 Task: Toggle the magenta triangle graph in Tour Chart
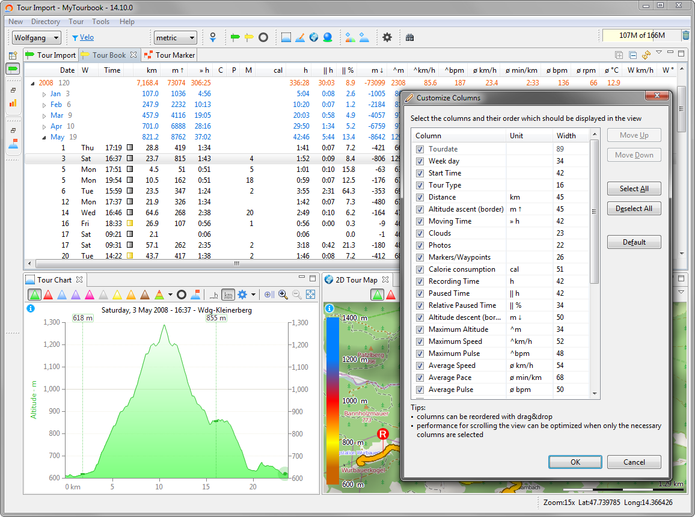(x=90, y=295)
